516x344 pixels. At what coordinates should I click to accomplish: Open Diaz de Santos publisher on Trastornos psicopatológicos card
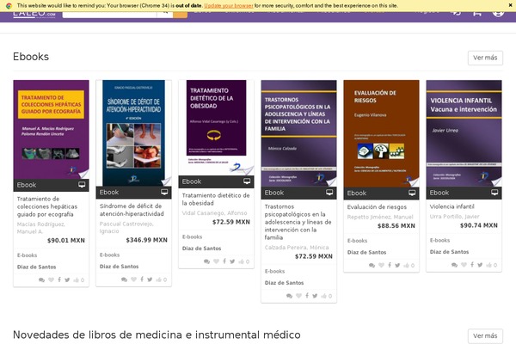click(284, 283)
